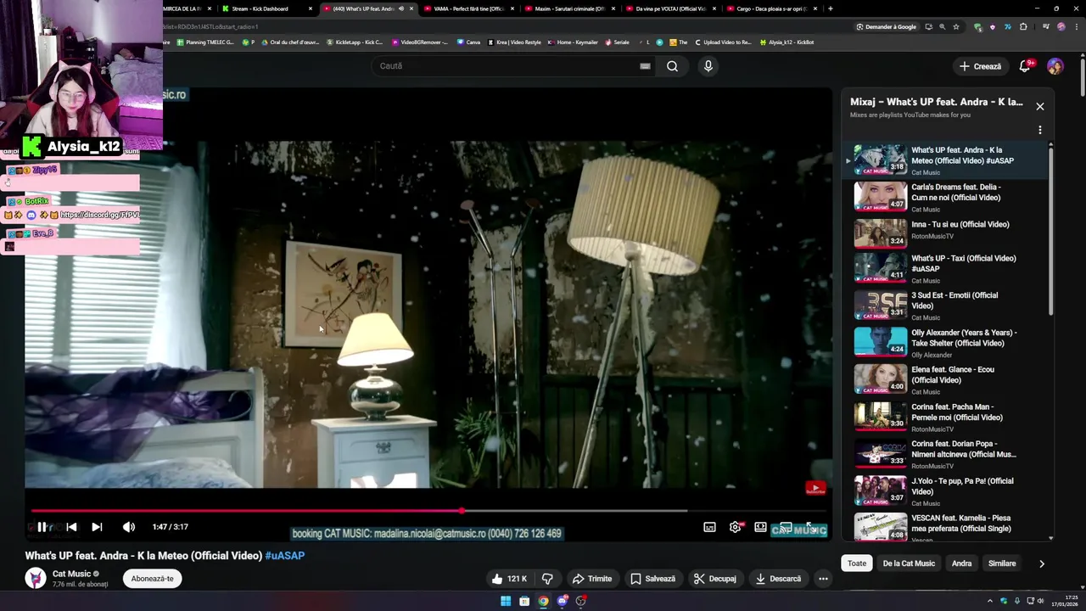1086x611 pixels.
Task: Open the Canva bookmark
Action: click(x=468, y=42)
